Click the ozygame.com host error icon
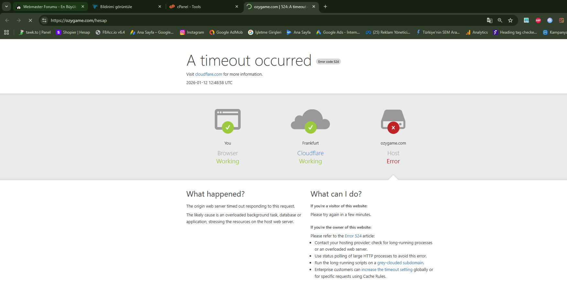567x282 pixels. (x=393, y=121)
